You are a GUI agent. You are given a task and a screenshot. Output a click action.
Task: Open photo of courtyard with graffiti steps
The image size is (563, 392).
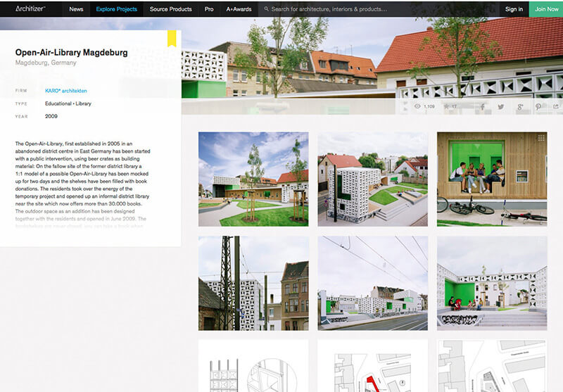pyautogui.click(x=492, y=283)
